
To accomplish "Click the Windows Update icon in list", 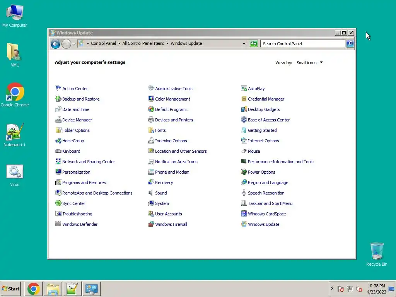I will 244,224.
